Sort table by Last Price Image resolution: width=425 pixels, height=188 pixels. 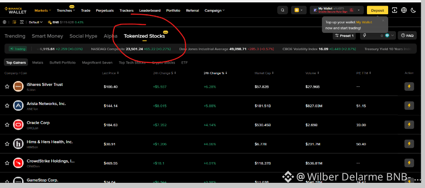point(110,73)
